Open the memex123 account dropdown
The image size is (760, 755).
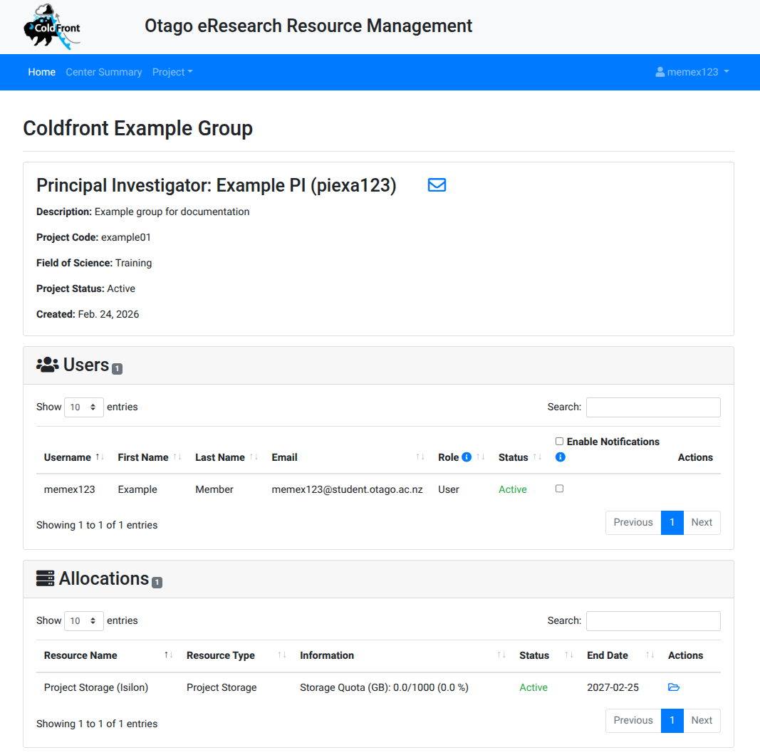[x=692, y=72]
